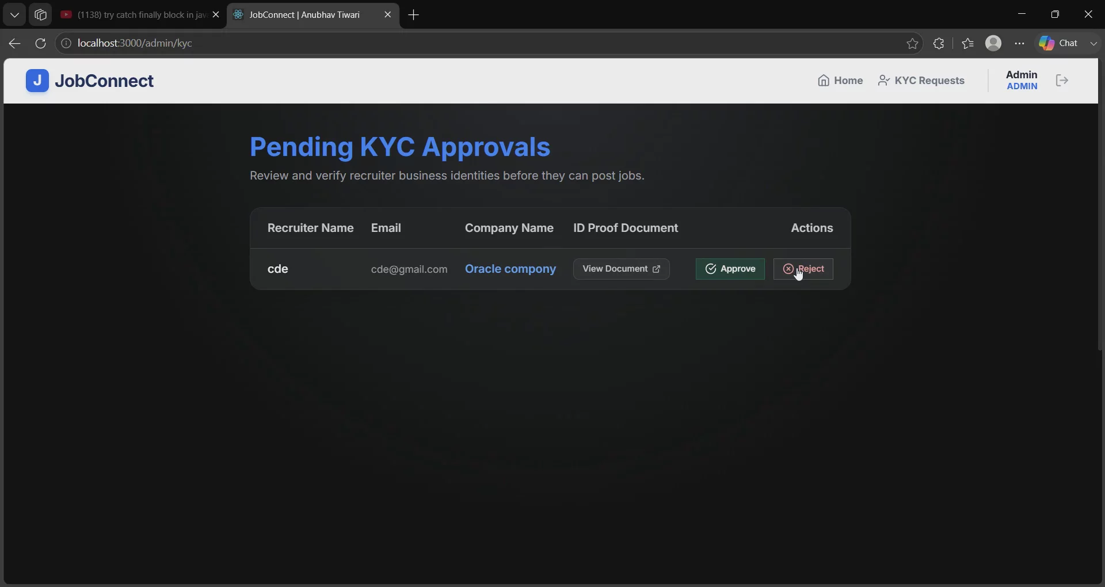
Task: Reload the page with refresh icon
Action: 40,43
